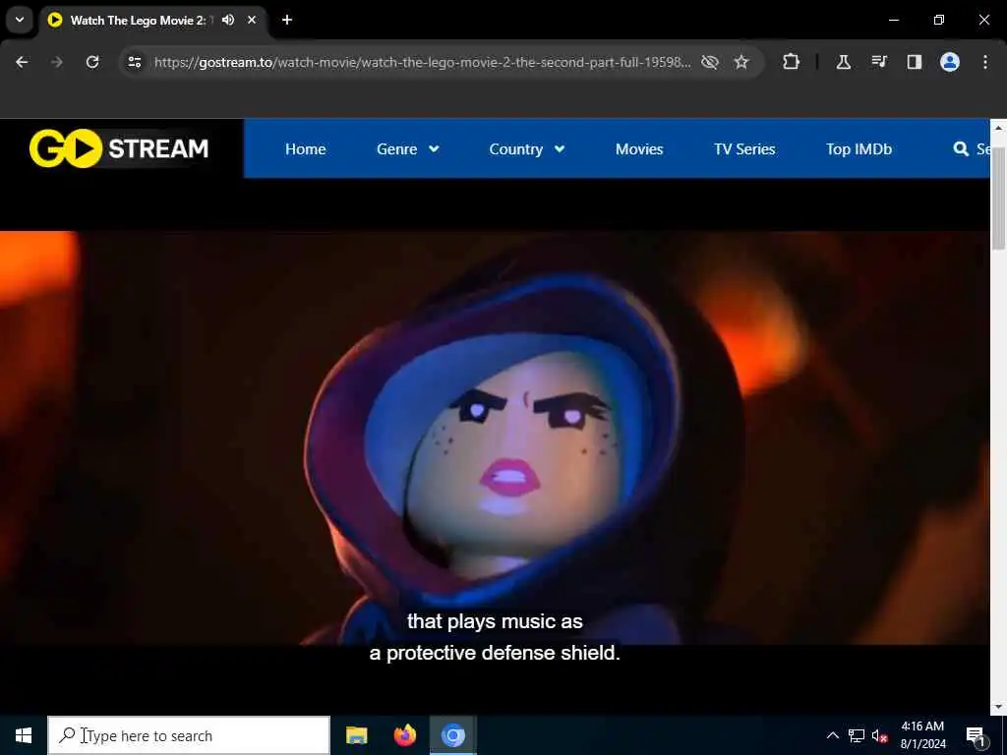The image size is (1007, 755).
Task: Open the TV Series section
Action: click(744, 149)
